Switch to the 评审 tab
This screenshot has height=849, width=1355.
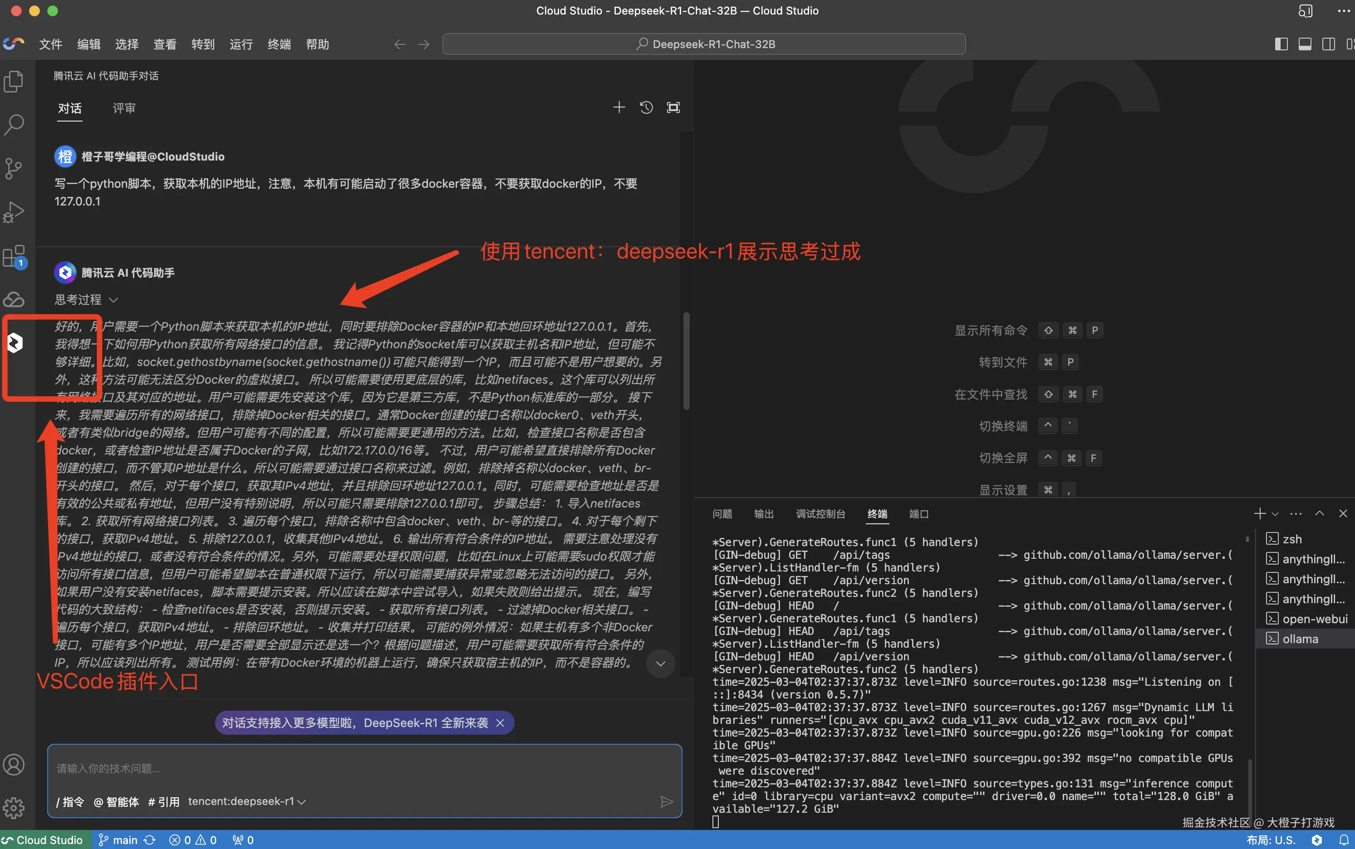coord(123,108)
